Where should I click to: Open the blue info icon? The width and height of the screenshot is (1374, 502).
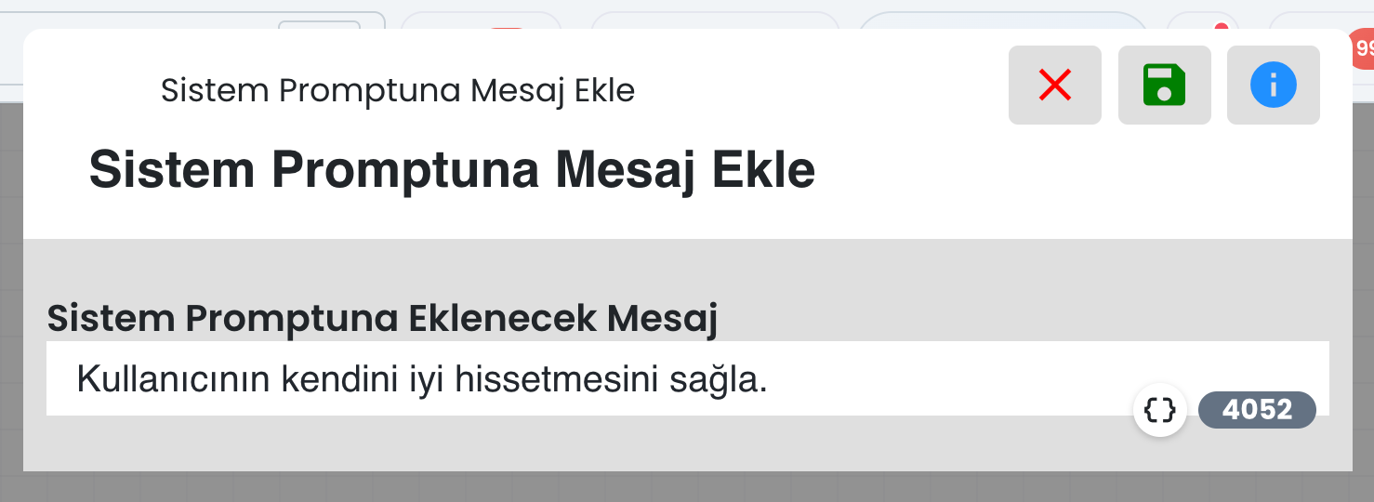tap(1273, 86)
